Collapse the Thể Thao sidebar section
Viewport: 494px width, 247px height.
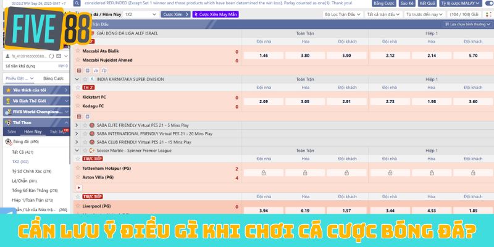point(66,122)
